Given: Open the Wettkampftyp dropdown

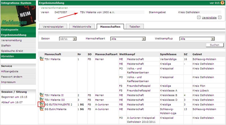Looking at the screenshot, I should pyautogui.click(x=212, y=39).
